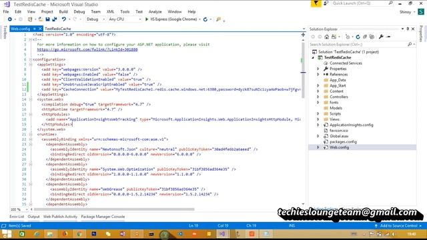Click the Windows Start button
The image size is (427, 240).
(x=7, y=234)
